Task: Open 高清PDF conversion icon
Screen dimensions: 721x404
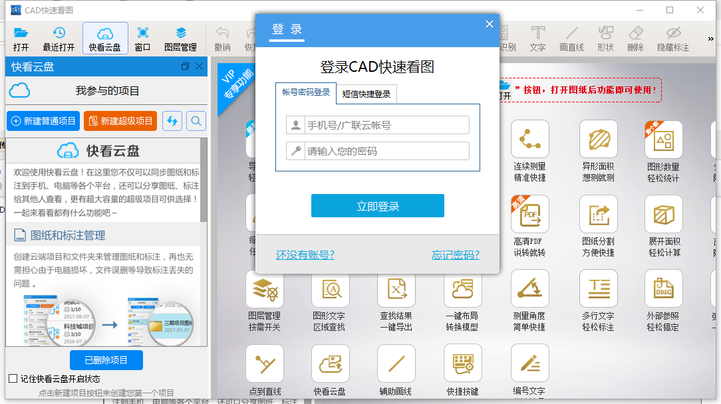Action: coord(529,214)
